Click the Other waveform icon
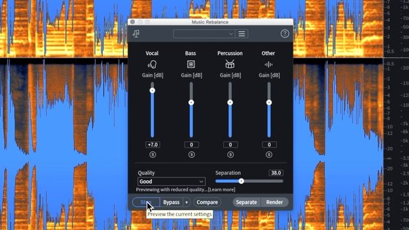 [x=268, y=65]
